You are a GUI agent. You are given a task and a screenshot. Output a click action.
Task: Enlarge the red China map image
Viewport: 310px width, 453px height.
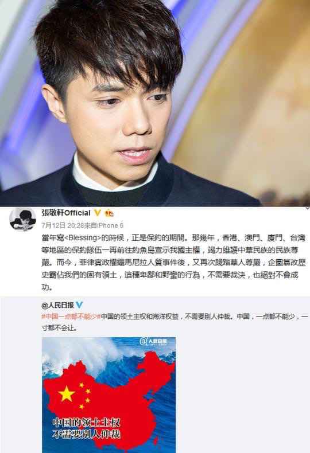(x=108, y=395)
